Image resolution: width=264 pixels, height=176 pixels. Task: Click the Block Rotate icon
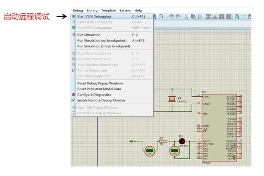coord(222,16)
